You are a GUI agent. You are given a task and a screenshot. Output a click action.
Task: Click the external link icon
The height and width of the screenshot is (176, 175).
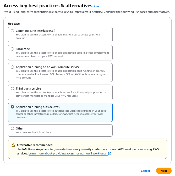(110, 153)
